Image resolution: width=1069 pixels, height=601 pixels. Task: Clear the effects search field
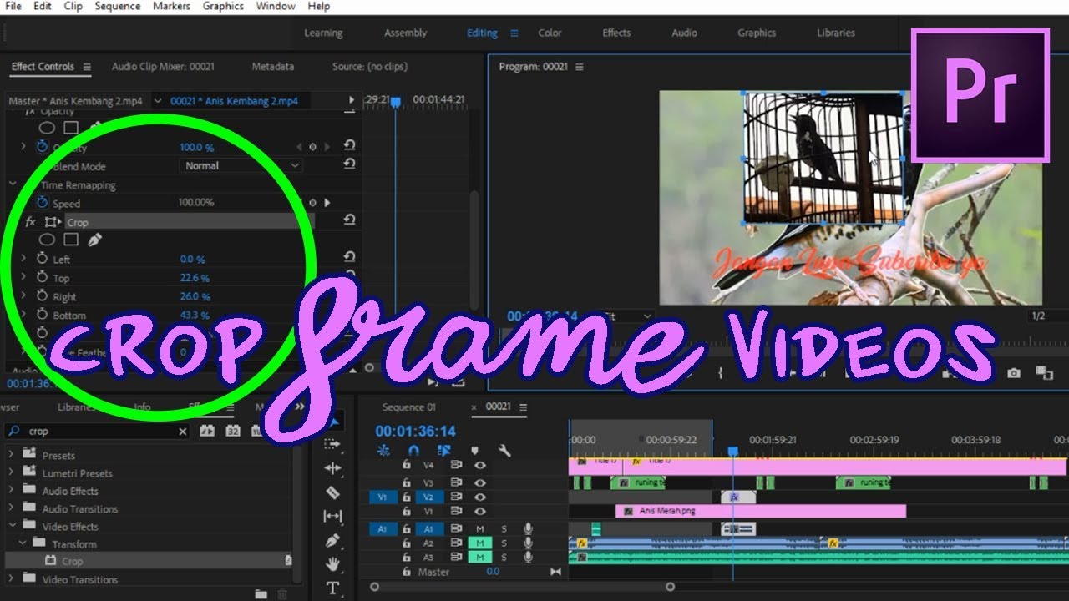183,432
